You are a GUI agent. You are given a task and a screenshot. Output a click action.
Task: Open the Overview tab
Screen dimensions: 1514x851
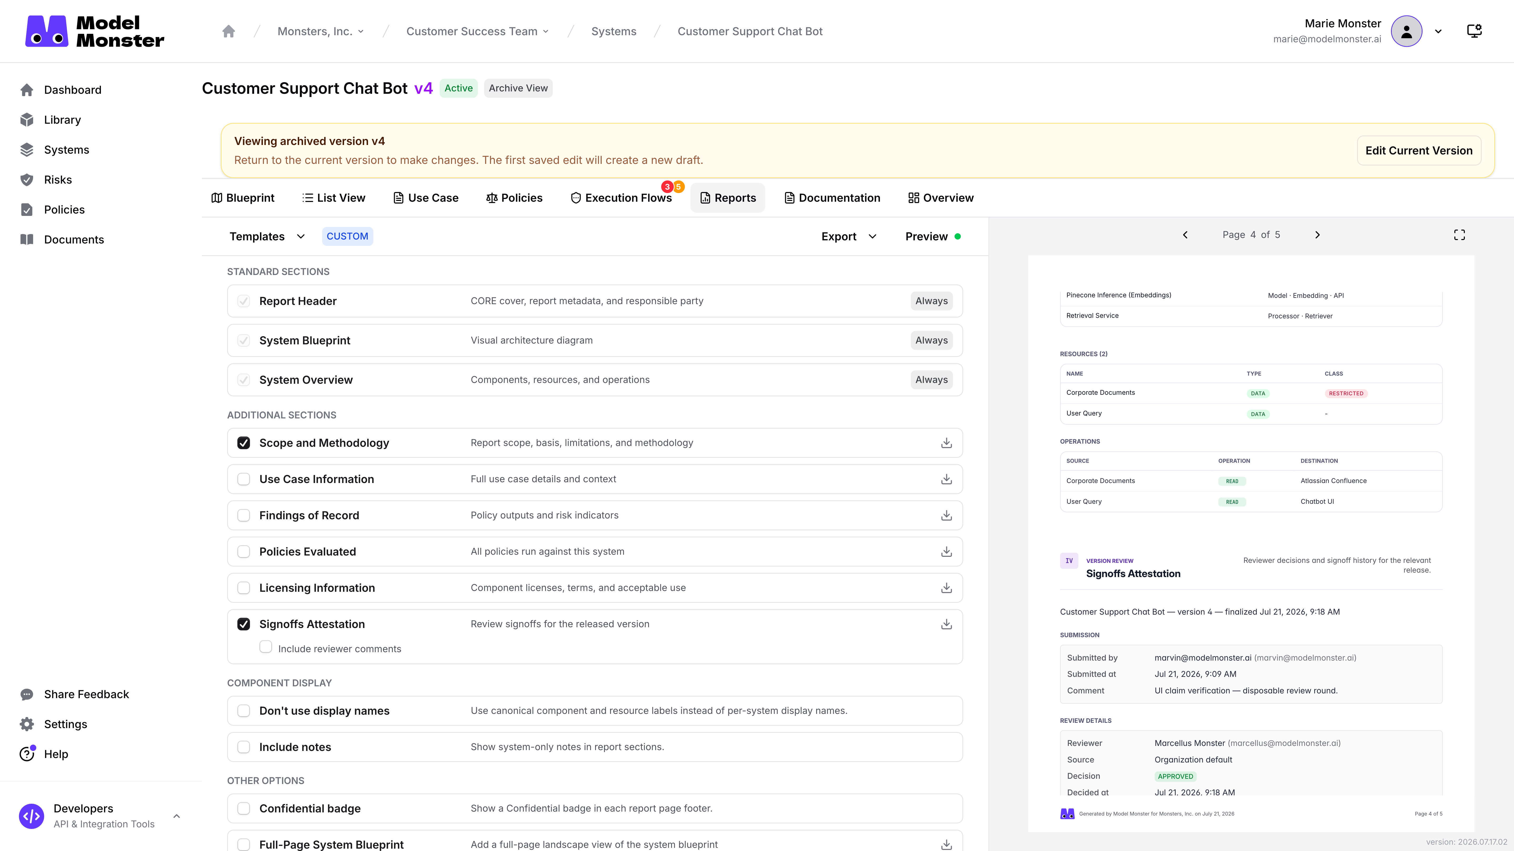pos(941,198)
